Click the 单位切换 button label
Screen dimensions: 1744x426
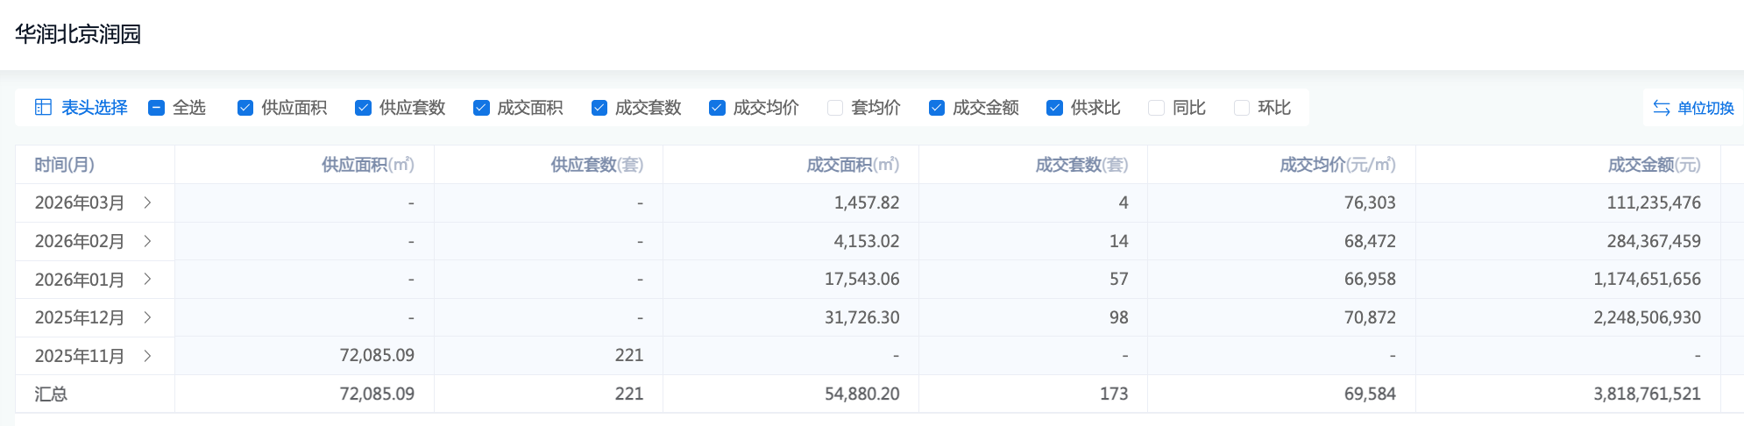coord(1705,108)
